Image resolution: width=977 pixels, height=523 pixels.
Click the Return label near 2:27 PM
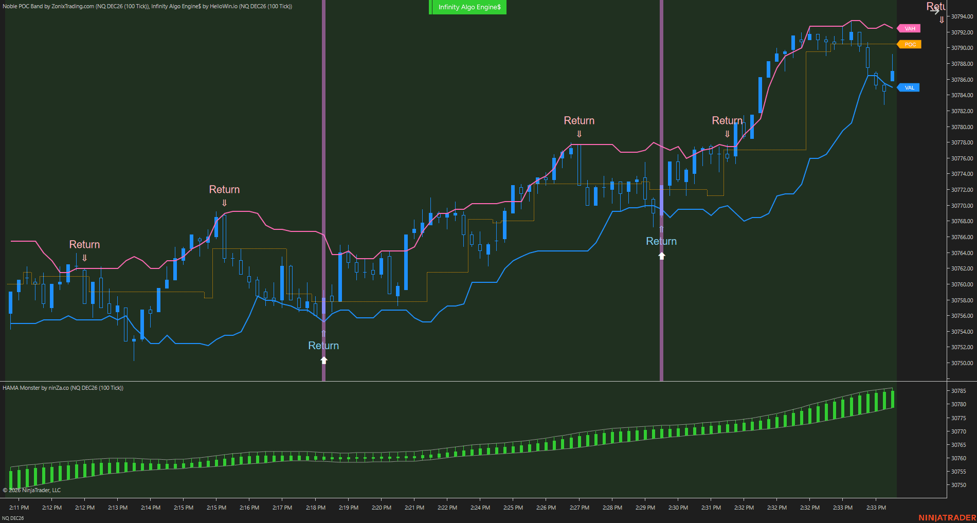(579, 120)
